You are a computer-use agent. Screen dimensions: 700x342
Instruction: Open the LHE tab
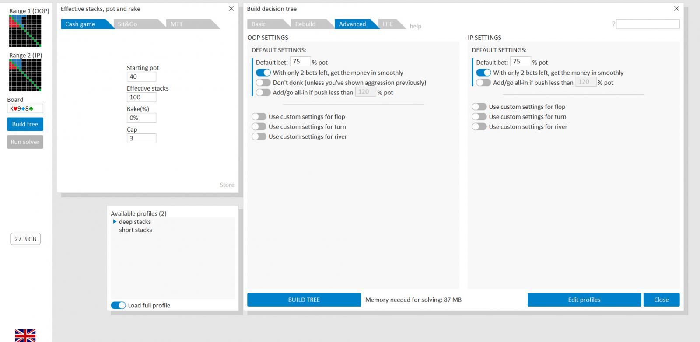[388, 24]
